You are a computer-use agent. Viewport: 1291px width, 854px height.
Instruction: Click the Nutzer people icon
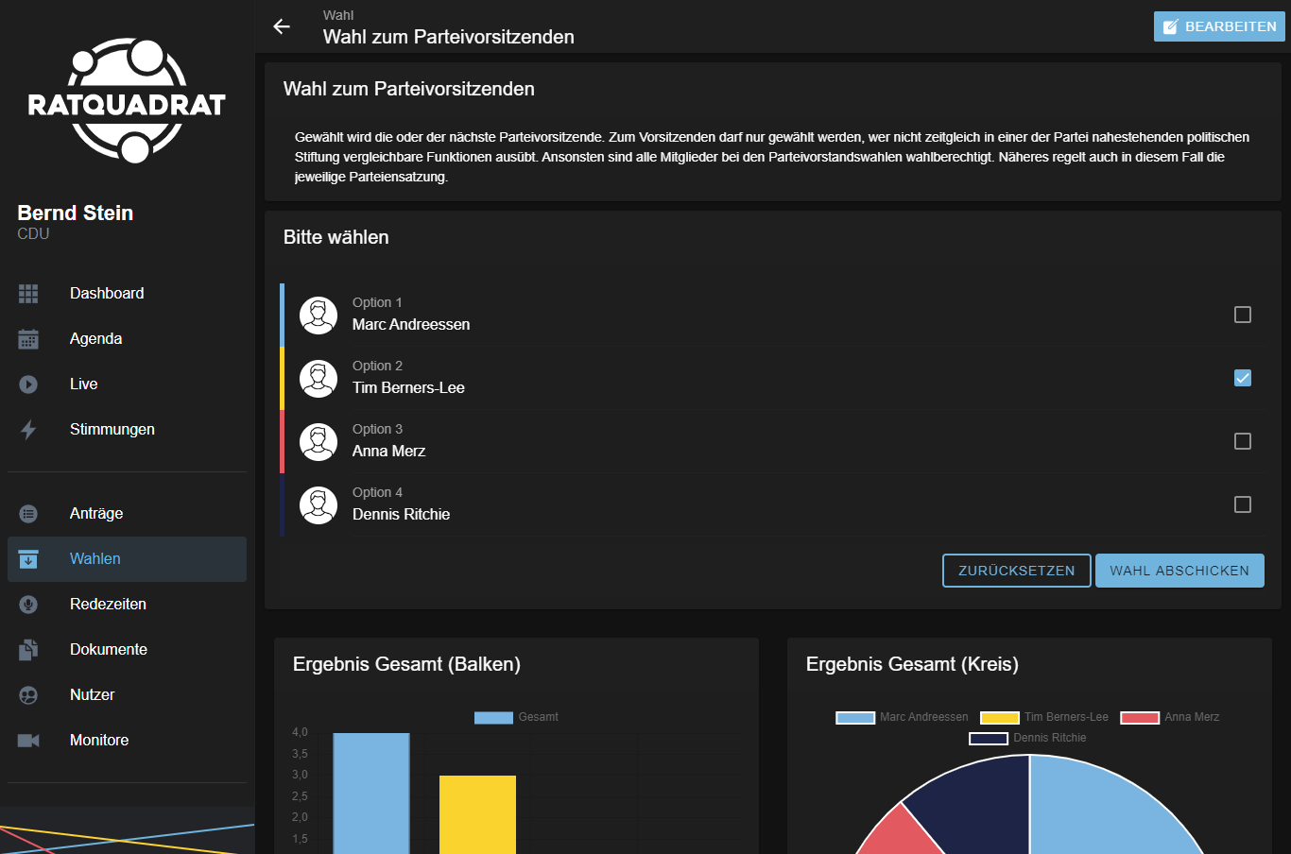[28, 695]
